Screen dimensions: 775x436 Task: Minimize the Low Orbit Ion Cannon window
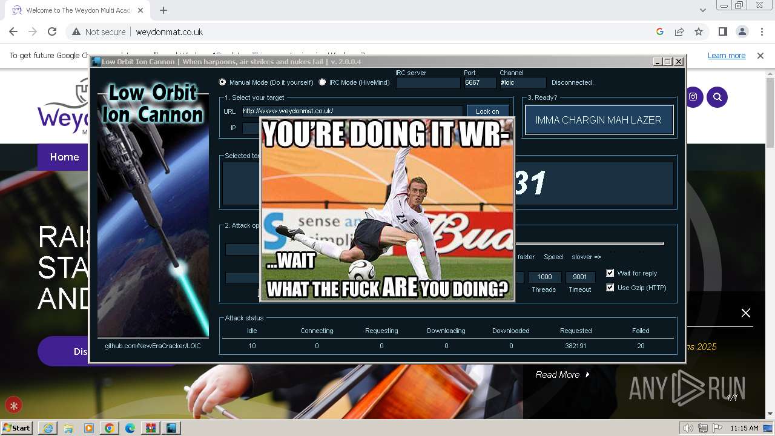click(658, 62)
